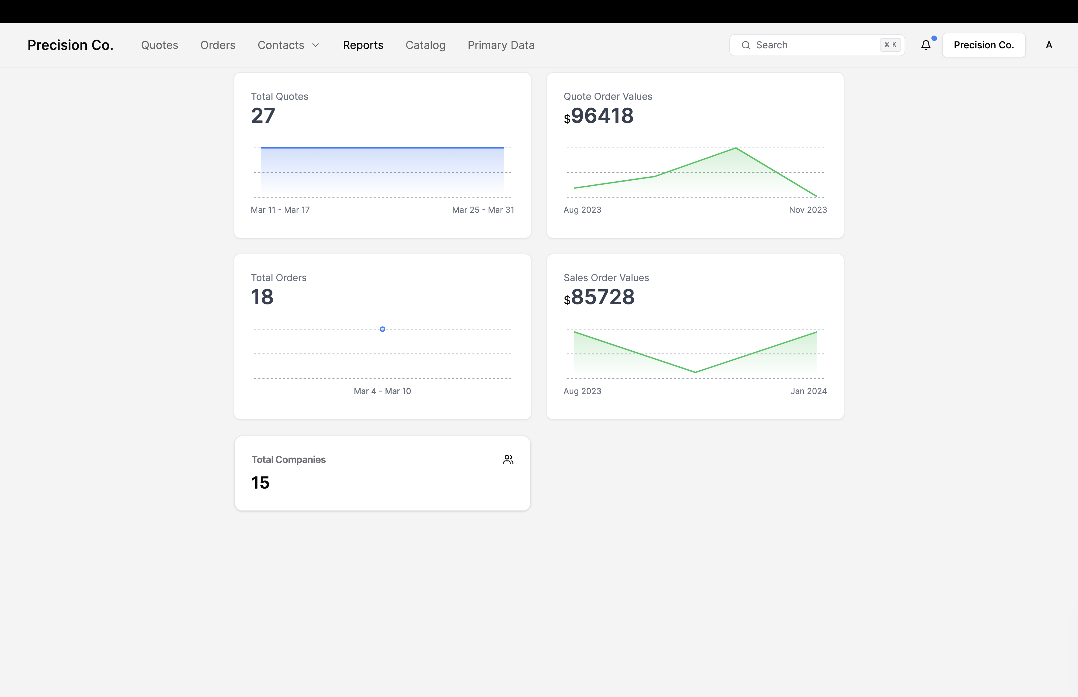The width and height of the screenshot is (1078, 697).
Task: Navigate to Catalog
Action: point(425,45)
